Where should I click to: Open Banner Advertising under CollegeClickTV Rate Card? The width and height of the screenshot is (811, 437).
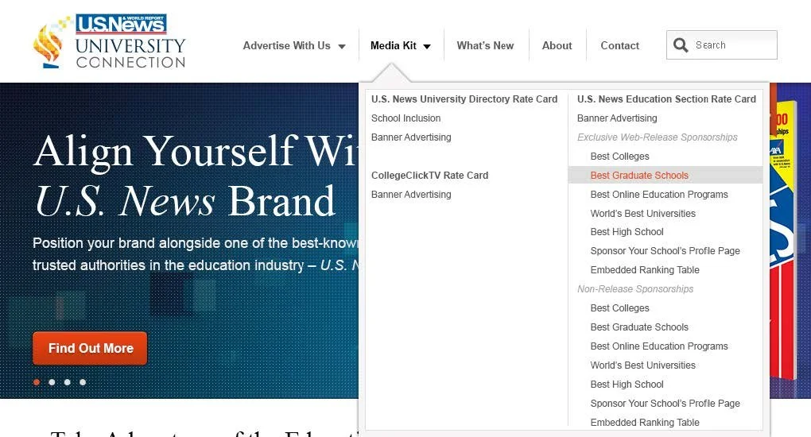click(411, 195)
